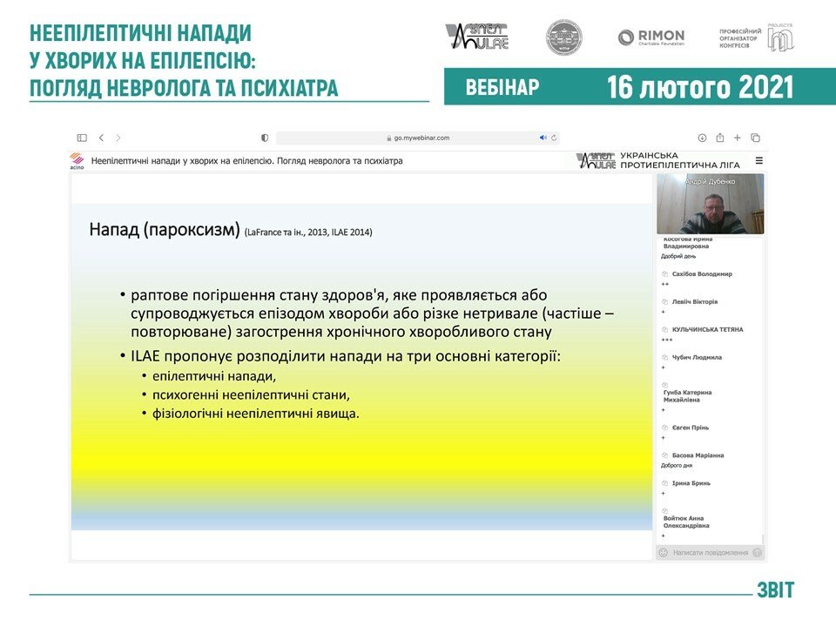This screenshot has width=836, height=627.
Task: Click the reply icon next to КУЛЬЧИНСЬКА ТЕТЯНА
Action: pyautogui.click(x=664, y=329)
